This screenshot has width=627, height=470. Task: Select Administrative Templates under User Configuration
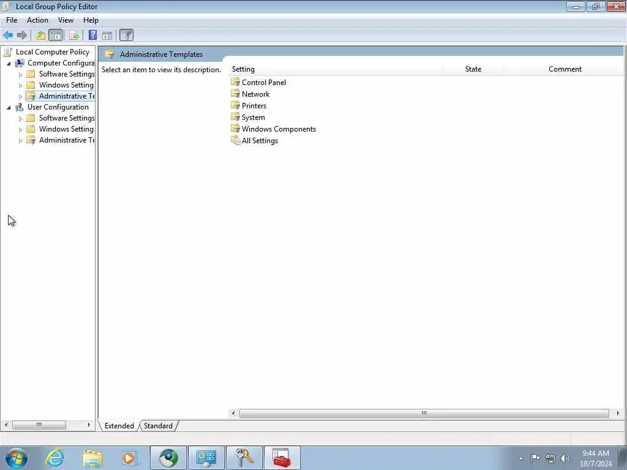pyautogui.click(x=67, y=140)
